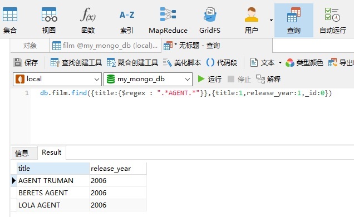The height and width of the screenshot is (217, 354).
Task: Open the 用户 (User) toolbar icon
Action: pos(251,20)
